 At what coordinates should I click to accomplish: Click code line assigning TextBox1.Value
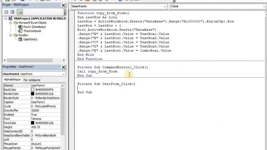[x=123, y=34]
